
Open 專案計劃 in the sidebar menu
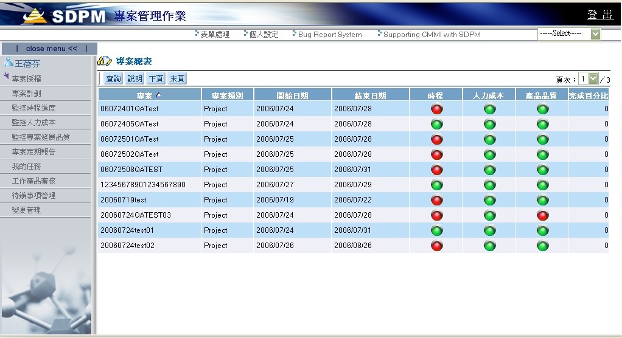click(x=27, y=94)
